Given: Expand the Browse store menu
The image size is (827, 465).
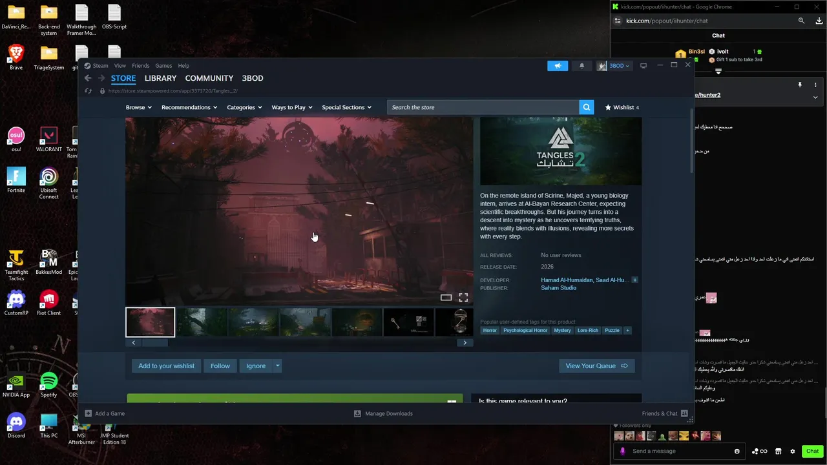Looking at the screenshot, I should point(138,107).
